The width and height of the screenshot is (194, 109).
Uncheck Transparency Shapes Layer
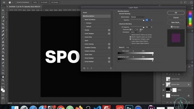click(130, 39)
